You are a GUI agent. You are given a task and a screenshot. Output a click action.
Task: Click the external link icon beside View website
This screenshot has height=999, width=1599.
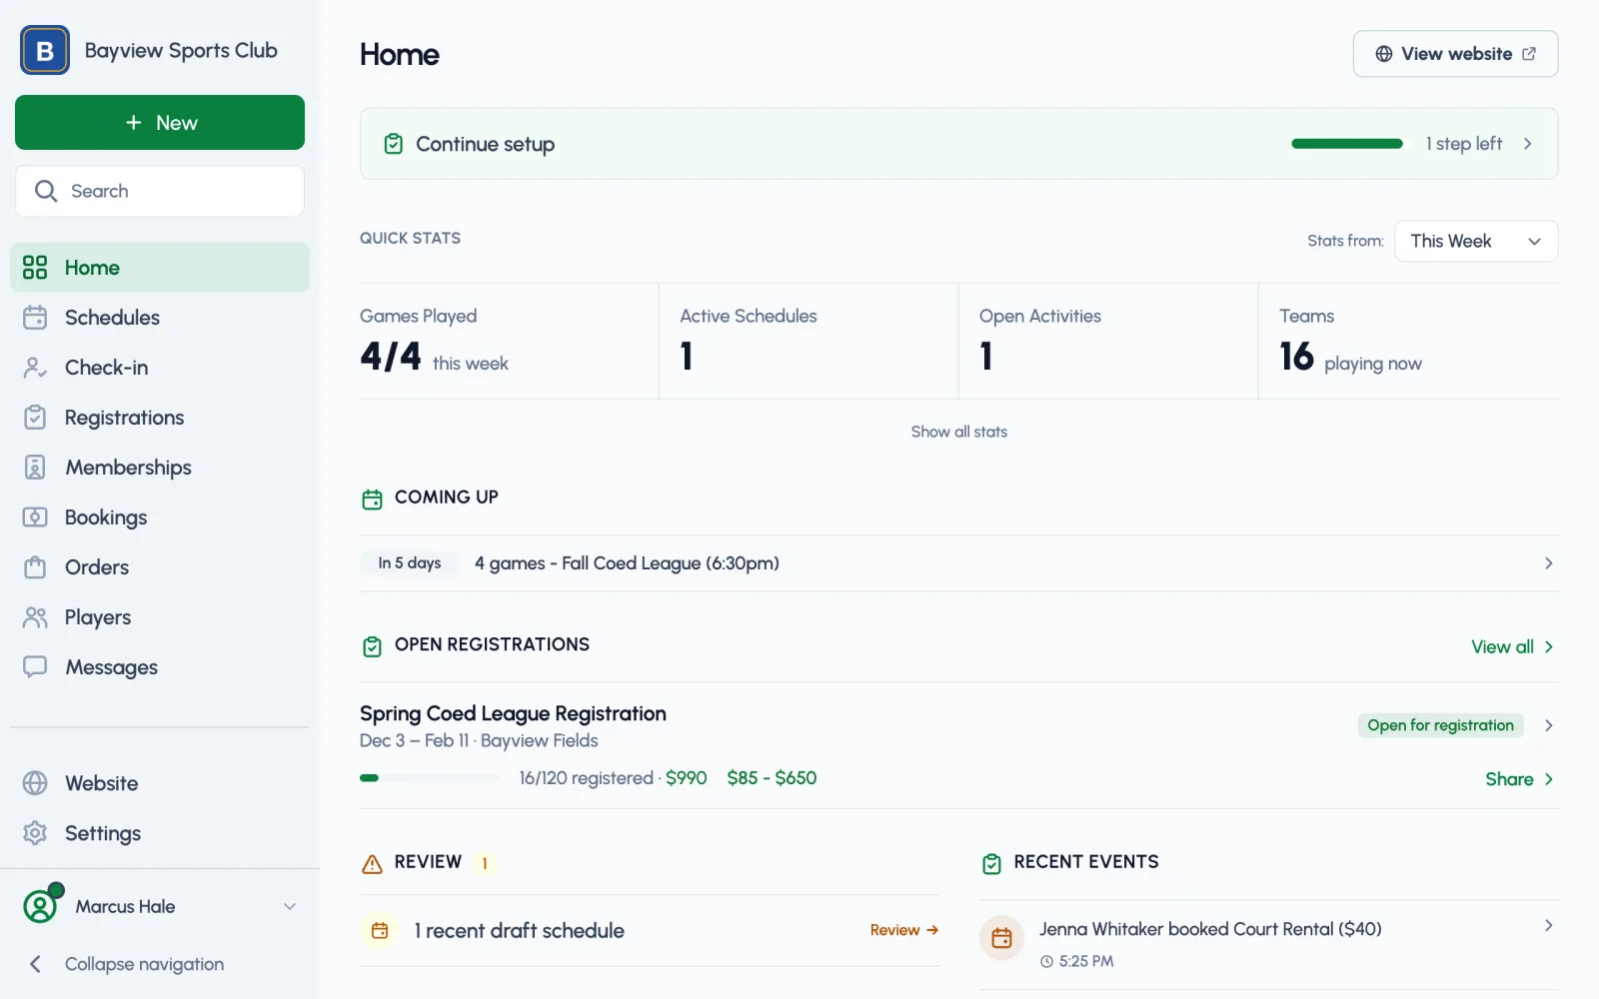(x=1529, y=54)
